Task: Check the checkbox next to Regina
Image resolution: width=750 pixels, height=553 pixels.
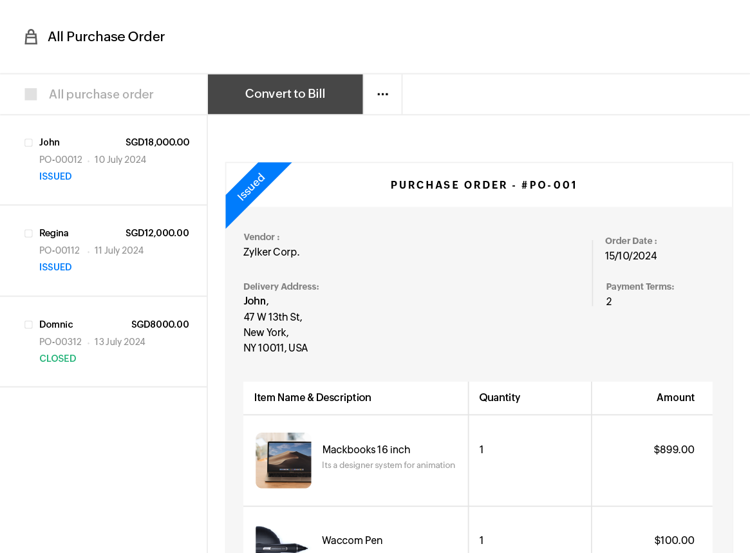Action: (28, 233)
